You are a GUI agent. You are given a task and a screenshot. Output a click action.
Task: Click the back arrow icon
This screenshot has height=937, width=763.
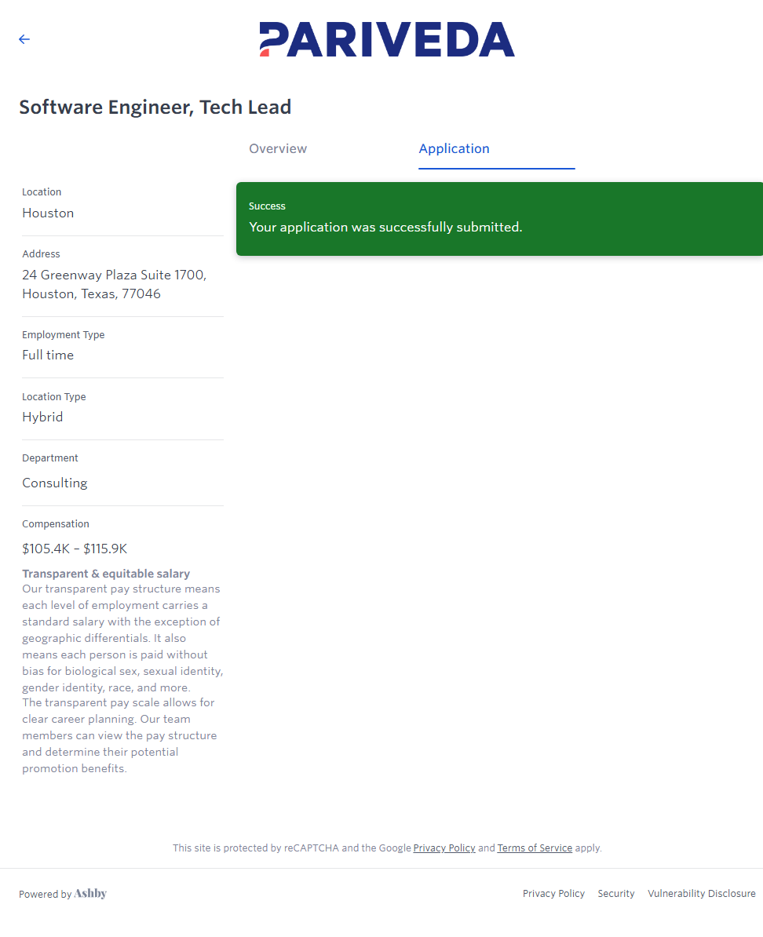[24, 39]
